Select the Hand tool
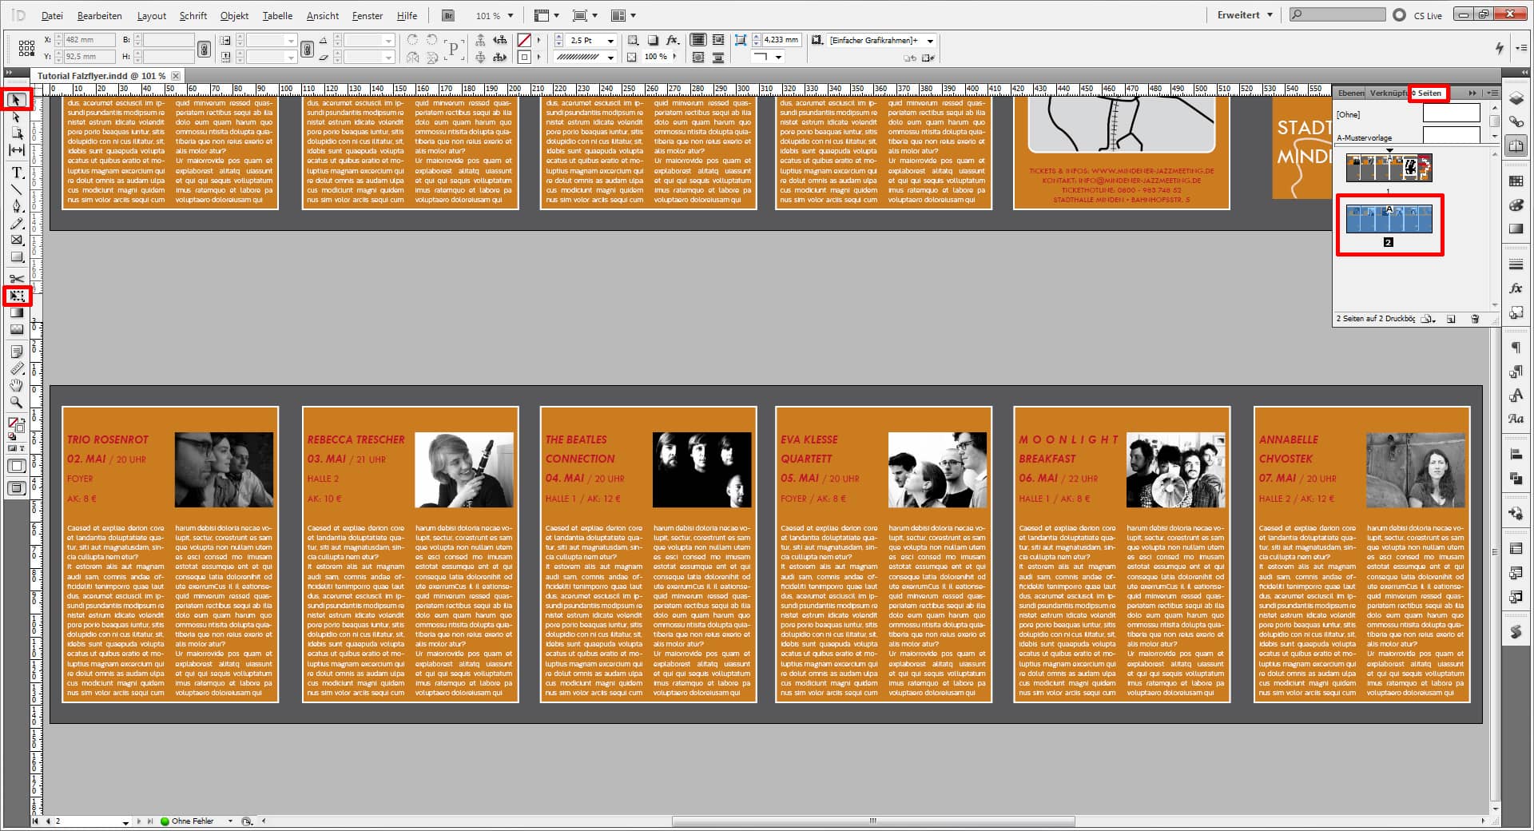1534x831 pixels. (x=16, y=385)
